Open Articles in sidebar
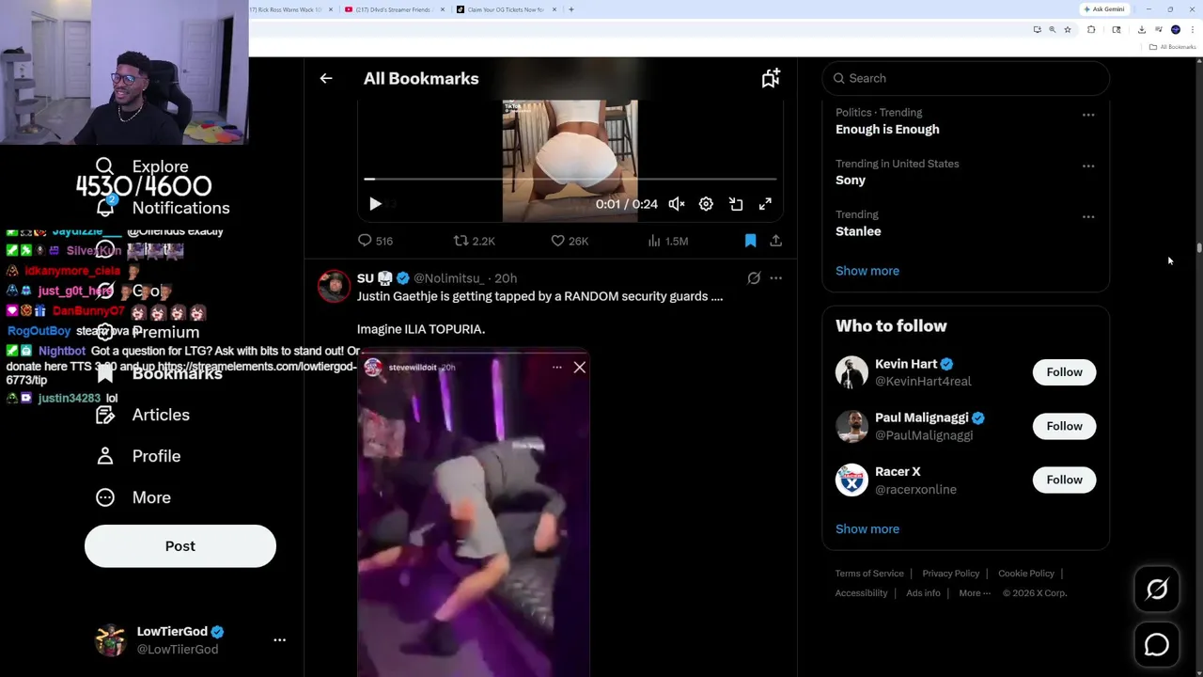 click(x=143, y=415)
